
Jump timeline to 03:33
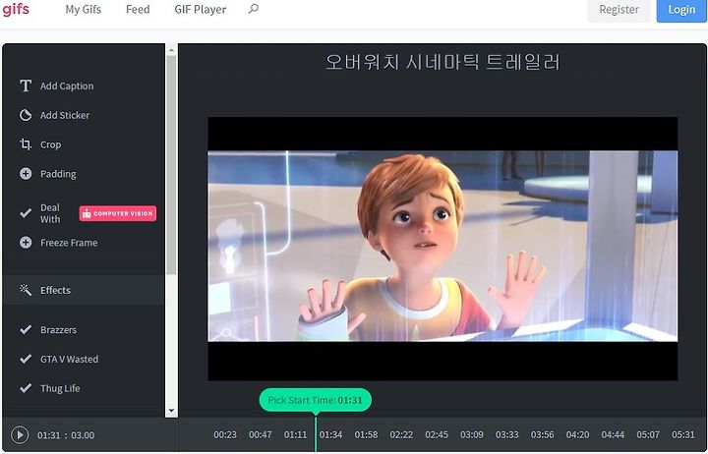click(x=506, y=435)
